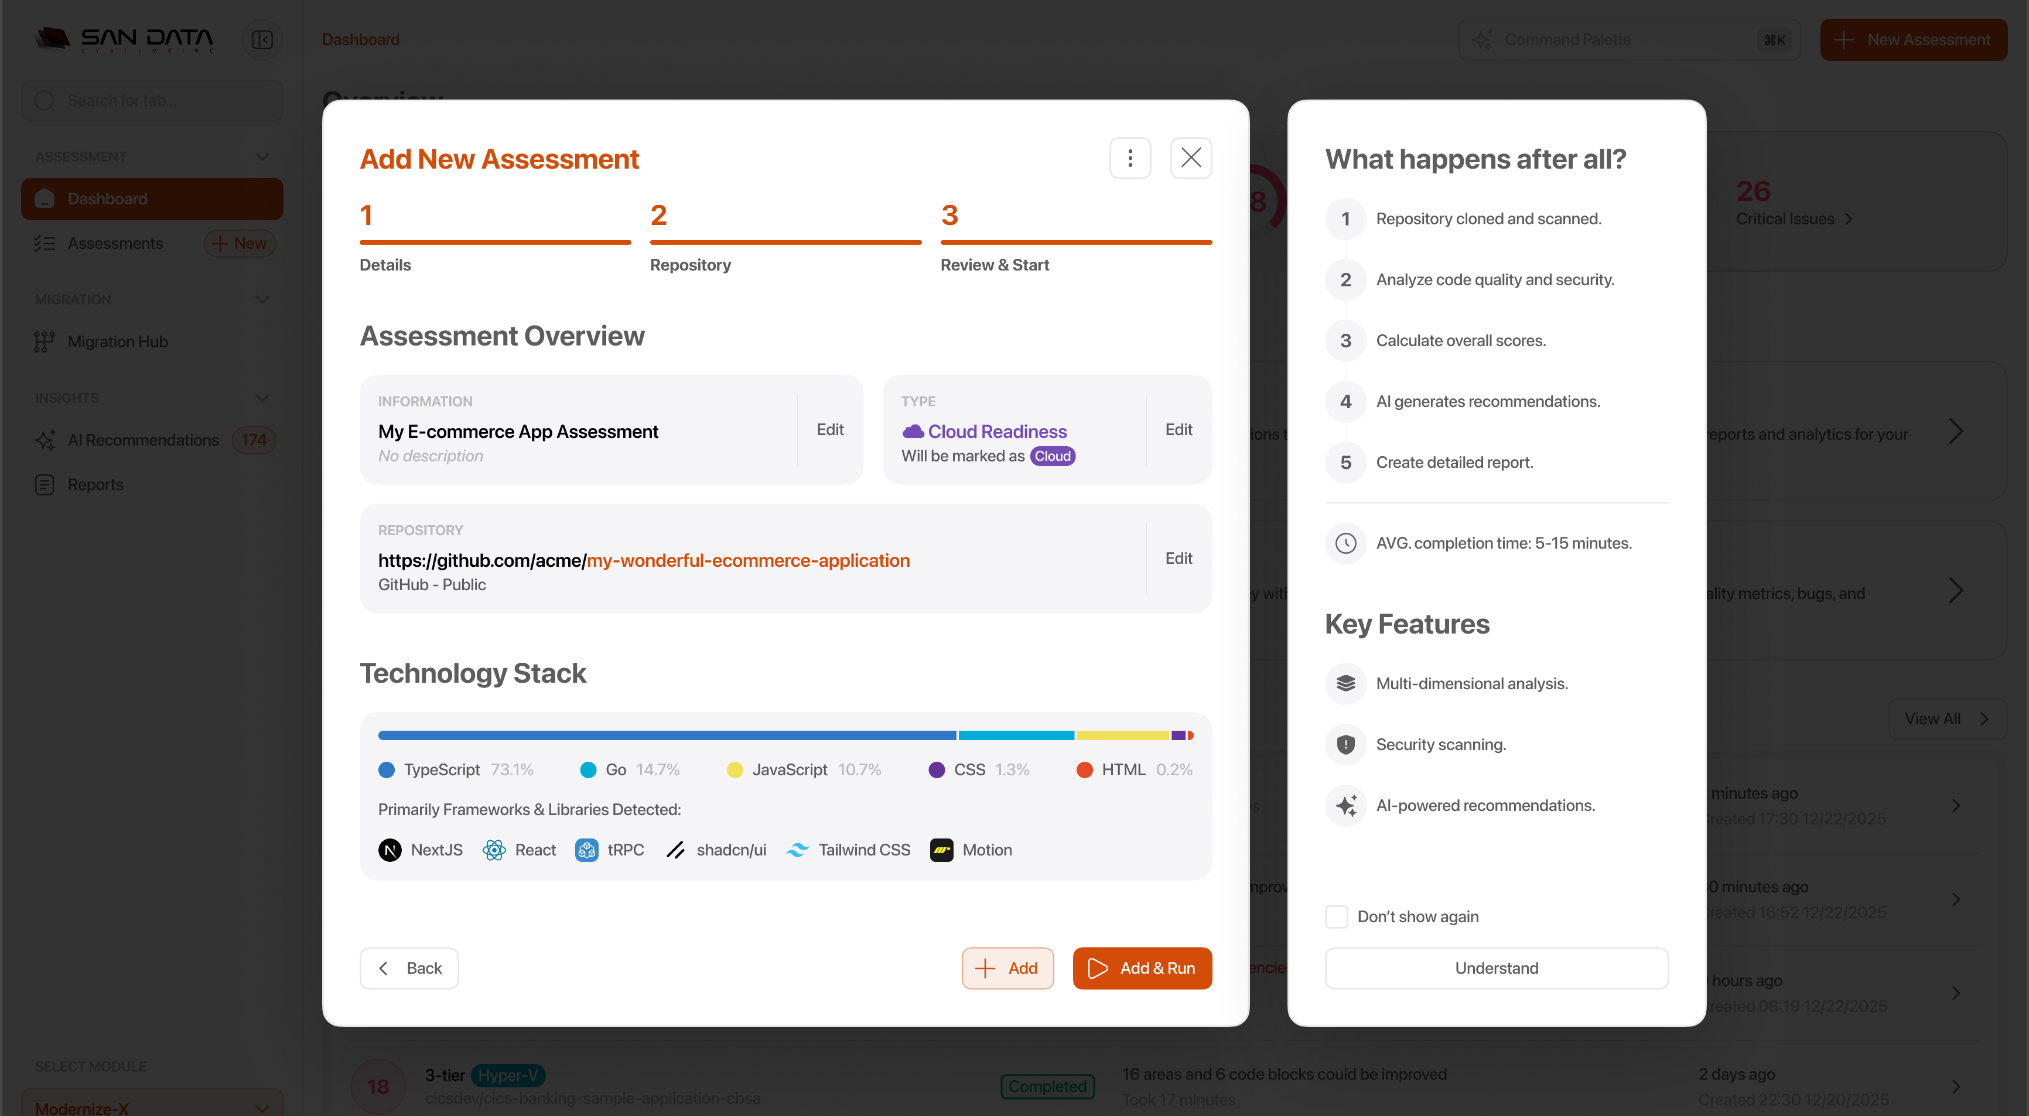Click the TypeScript color dot
Viewport: 2029px width, 1116px height.
click(x=387, y=769)
